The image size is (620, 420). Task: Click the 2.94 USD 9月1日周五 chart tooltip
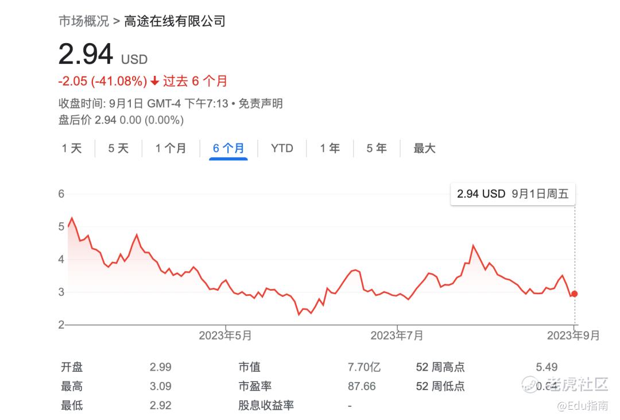[x=513, y=194]
